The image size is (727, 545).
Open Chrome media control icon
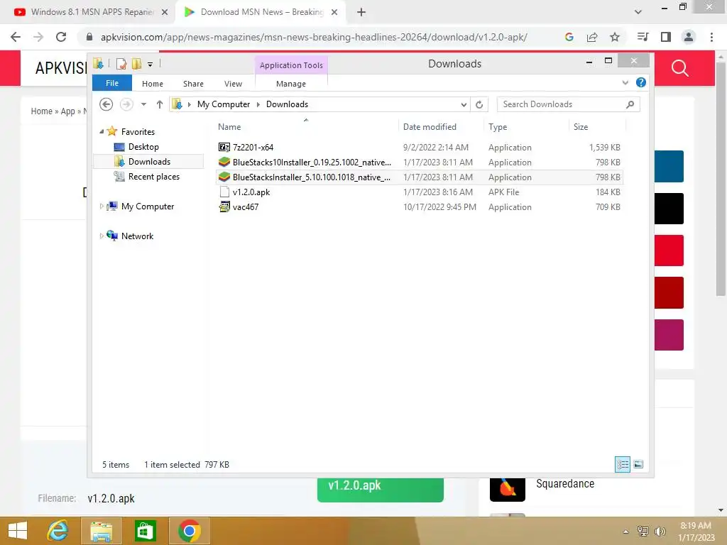pyautogui.click(x=643, y=37)
